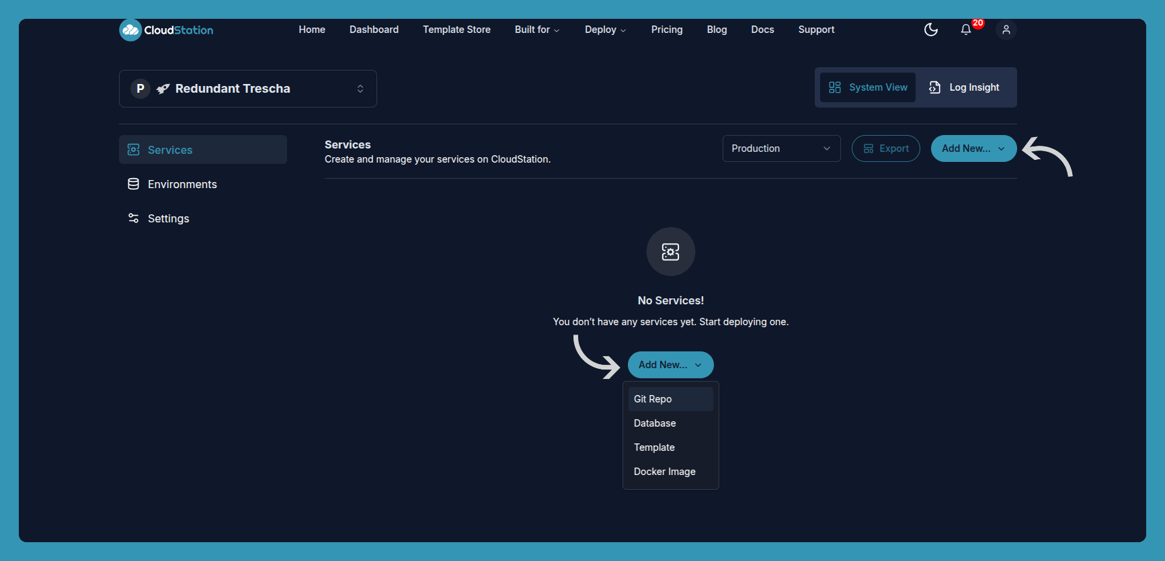This screenshot has width=1165, height=561.
Task: Expand the Built for menu
Action: 537,30
